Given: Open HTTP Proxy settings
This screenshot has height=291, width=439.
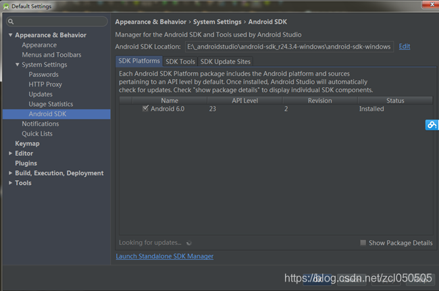Looking at the screenshot, I should pyautogui.click(x=45, y=84).
